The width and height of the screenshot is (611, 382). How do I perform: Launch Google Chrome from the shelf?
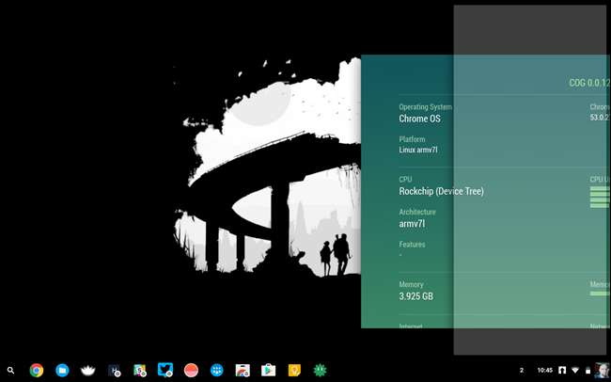click(37, 370)
